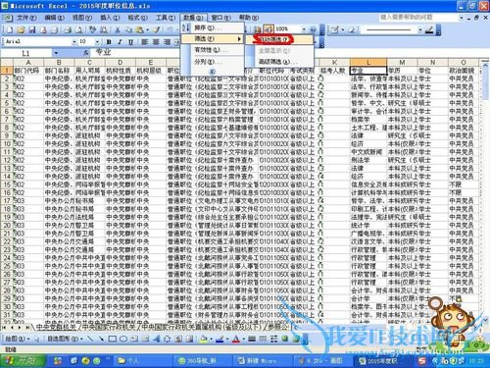
Task: Click the help question search box
Action: pos(419,18)
